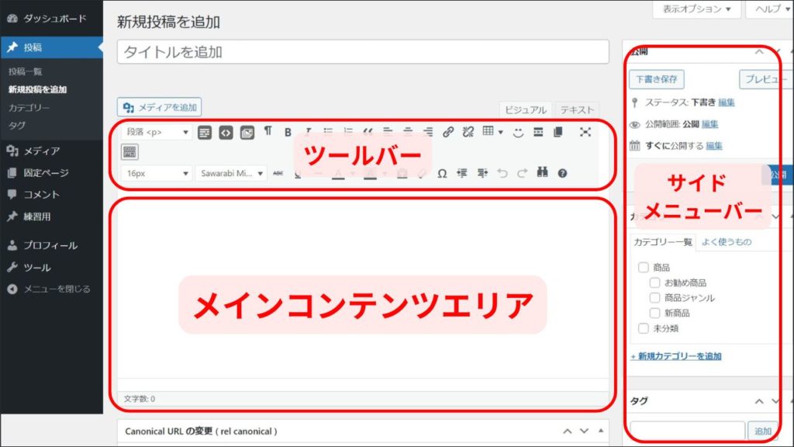Viewport: 794px width, 447px height.
Task: Enter fullscreen distraction-free writing mode
Action: click(x=585, y=132)
